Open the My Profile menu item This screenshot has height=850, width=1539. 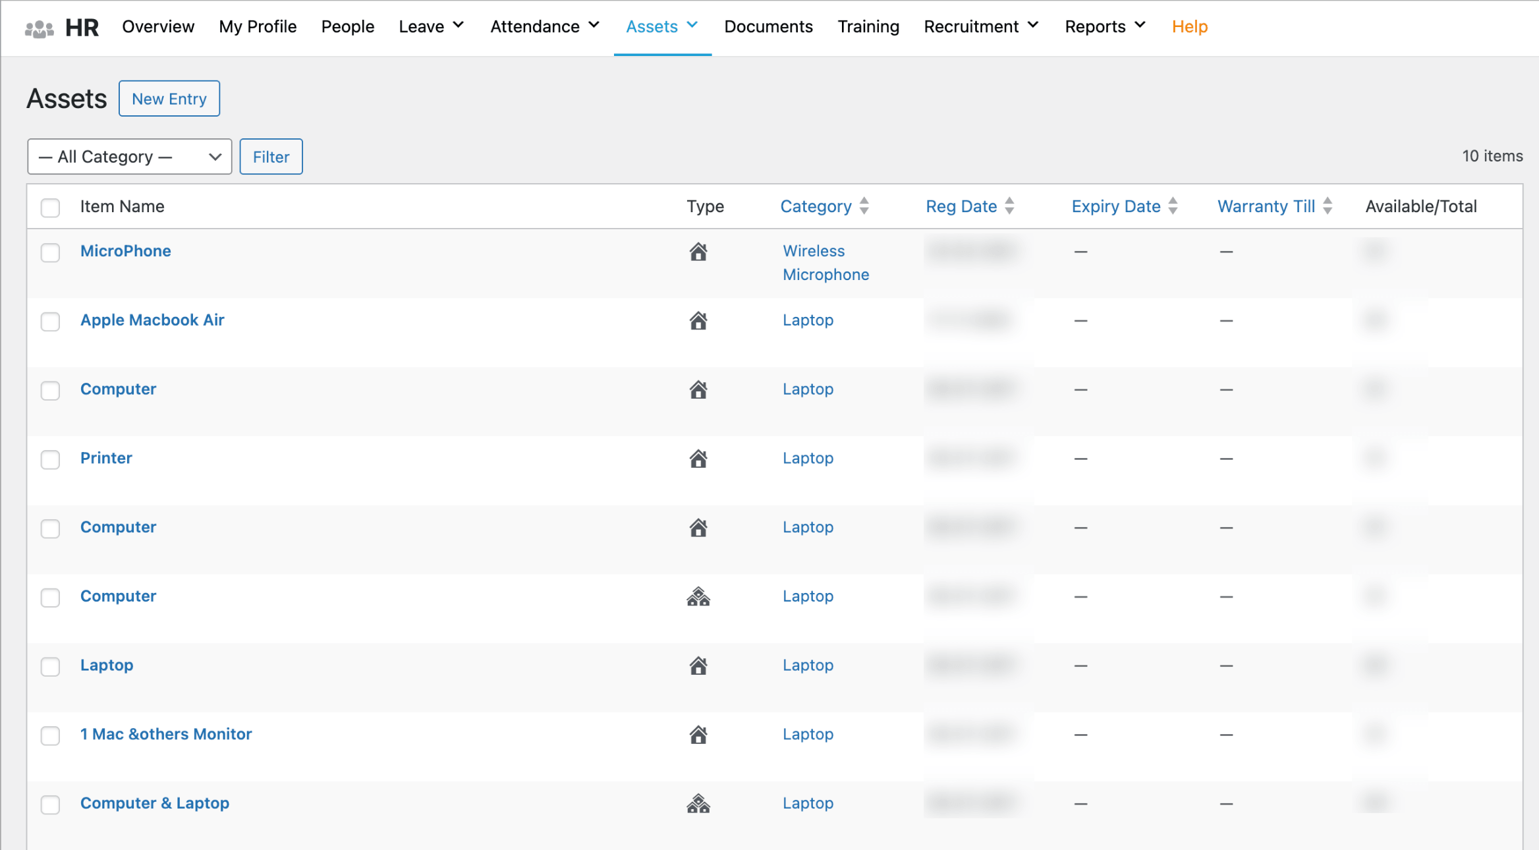pos(258,26)
